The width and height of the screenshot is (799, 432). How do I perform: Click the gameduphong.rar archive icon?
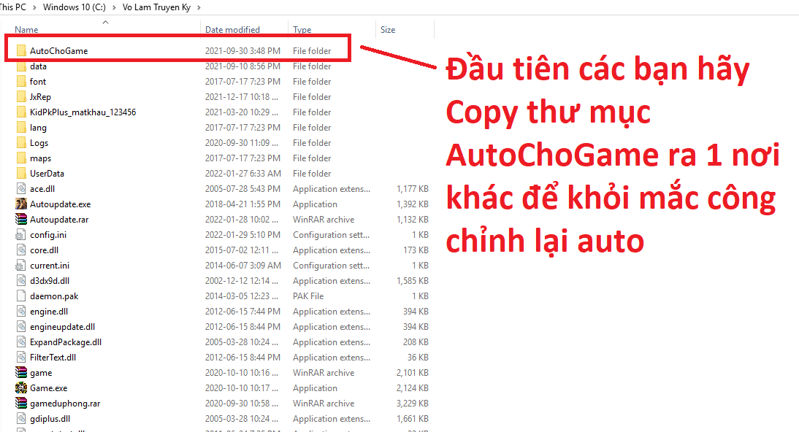coord(21,404)
